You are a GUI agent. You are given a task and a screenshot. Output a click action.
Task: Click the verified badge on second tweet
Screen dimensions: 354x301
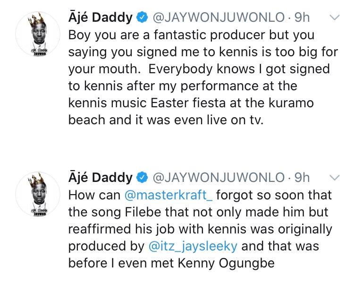(142, 178)
